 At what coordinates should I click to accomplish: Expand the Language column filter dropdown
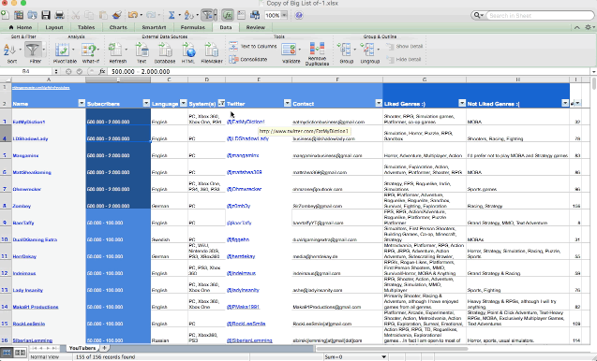click(183, 104)
